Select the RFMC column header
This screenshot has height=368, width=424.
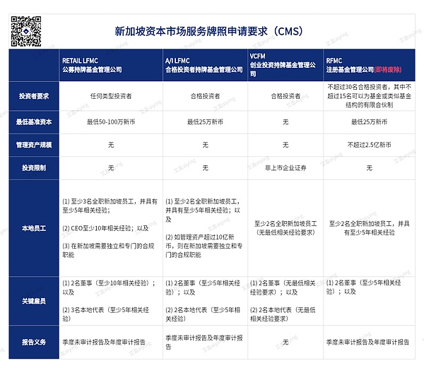tap(365, 66)
